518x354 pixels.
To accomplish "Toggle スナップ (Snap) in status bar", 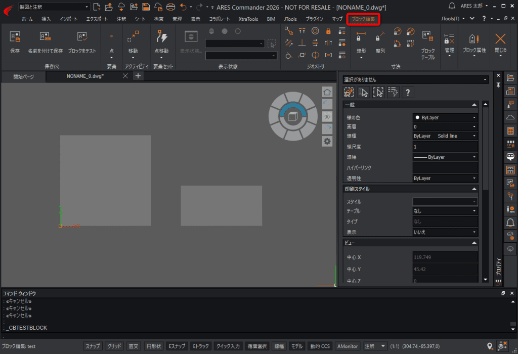I will click(93, 346).
